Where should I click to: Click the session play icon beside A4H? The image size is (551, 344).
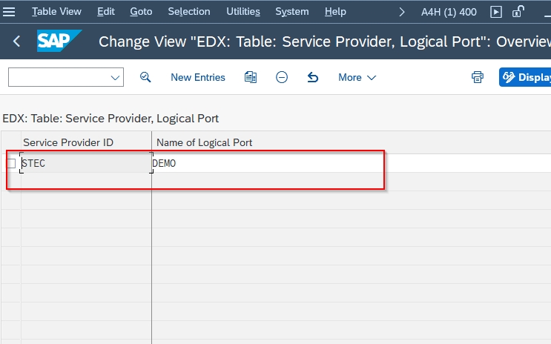[496, 12]
